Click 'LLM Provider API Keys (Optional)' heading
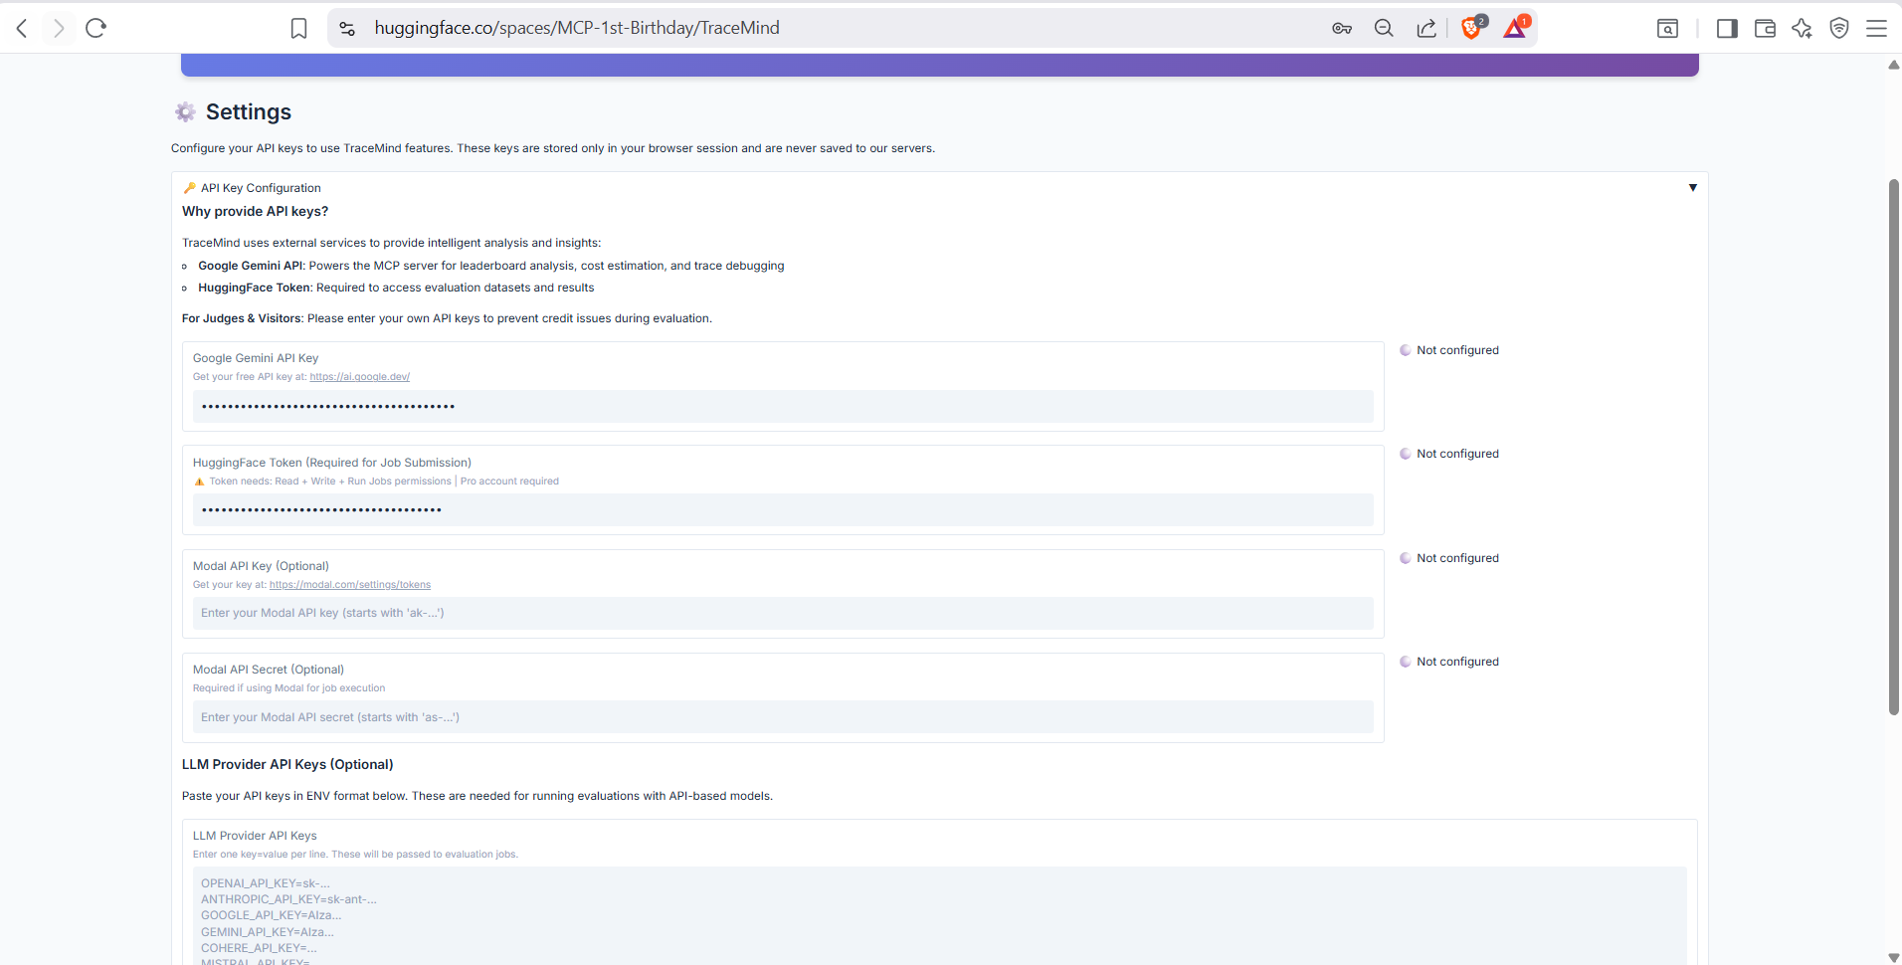This screenshot has width=1902, height=965. (287, 765)
